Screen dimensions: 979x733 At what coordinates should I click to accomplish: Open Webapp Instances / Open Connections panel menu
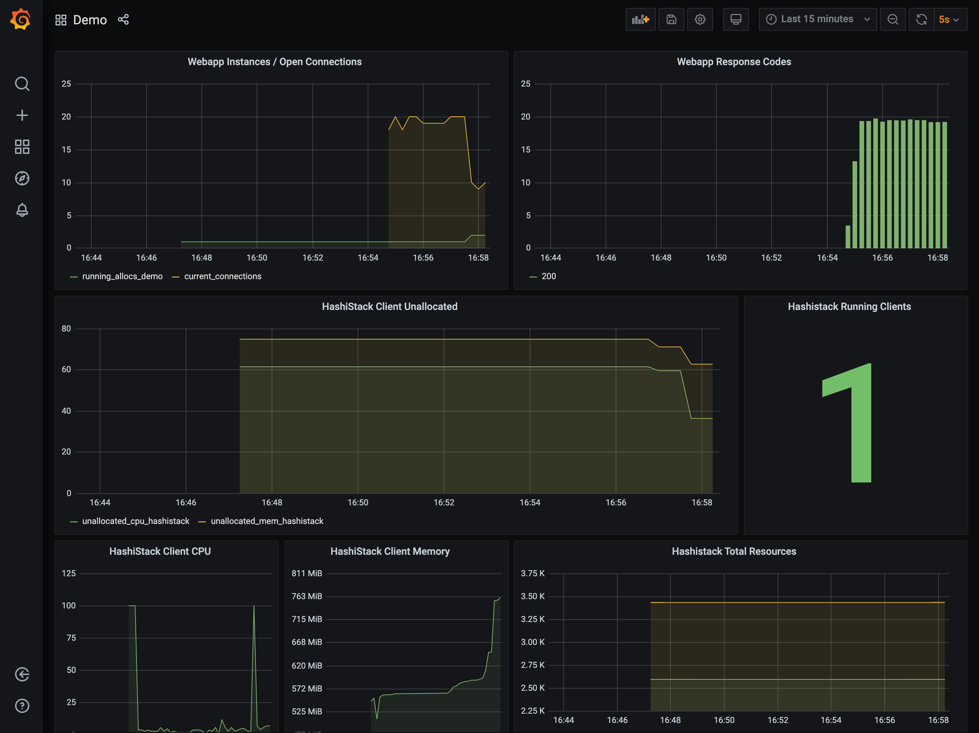(274, 62)
